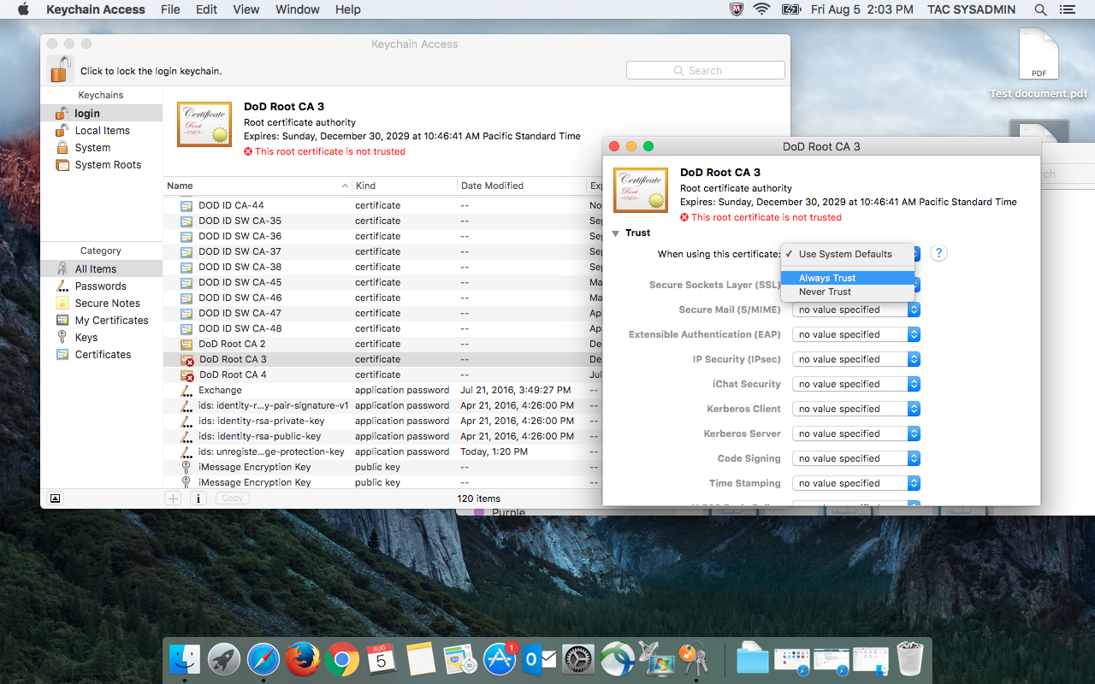
Task: Open the File menu
Action: click(170, 9)
